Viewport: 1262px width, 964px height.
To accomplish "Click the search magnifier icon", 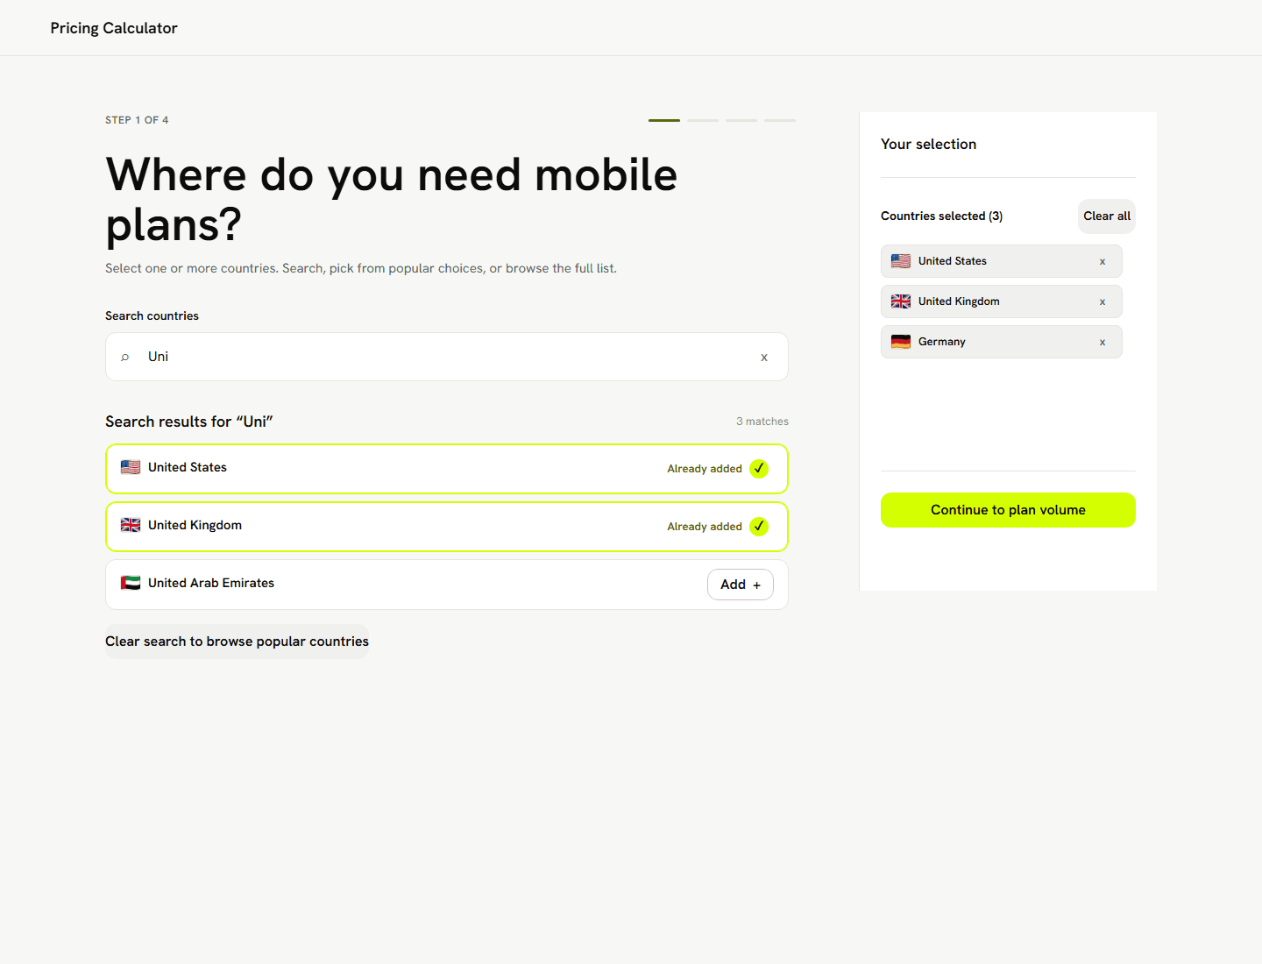I will pyautogui.click(x=125, y=357).
